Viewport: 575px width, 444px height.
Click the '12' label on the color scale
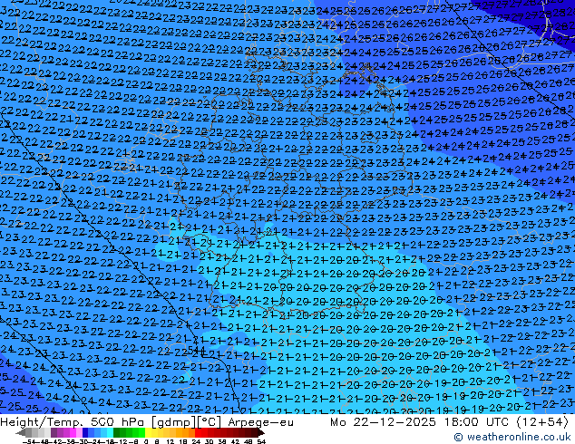coord(170,441)
